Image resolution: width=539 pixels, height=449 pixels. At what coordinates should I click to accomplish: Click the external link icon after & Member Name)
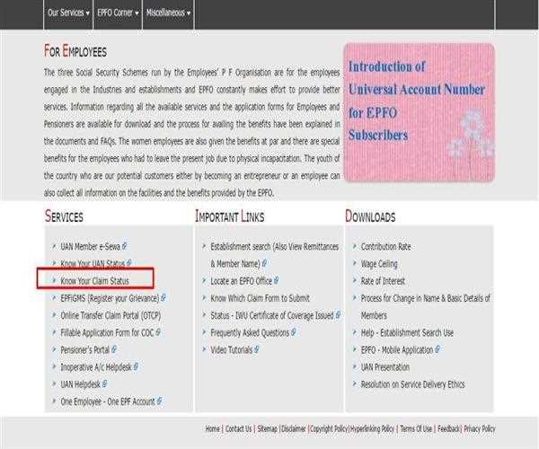click(264, 263)
